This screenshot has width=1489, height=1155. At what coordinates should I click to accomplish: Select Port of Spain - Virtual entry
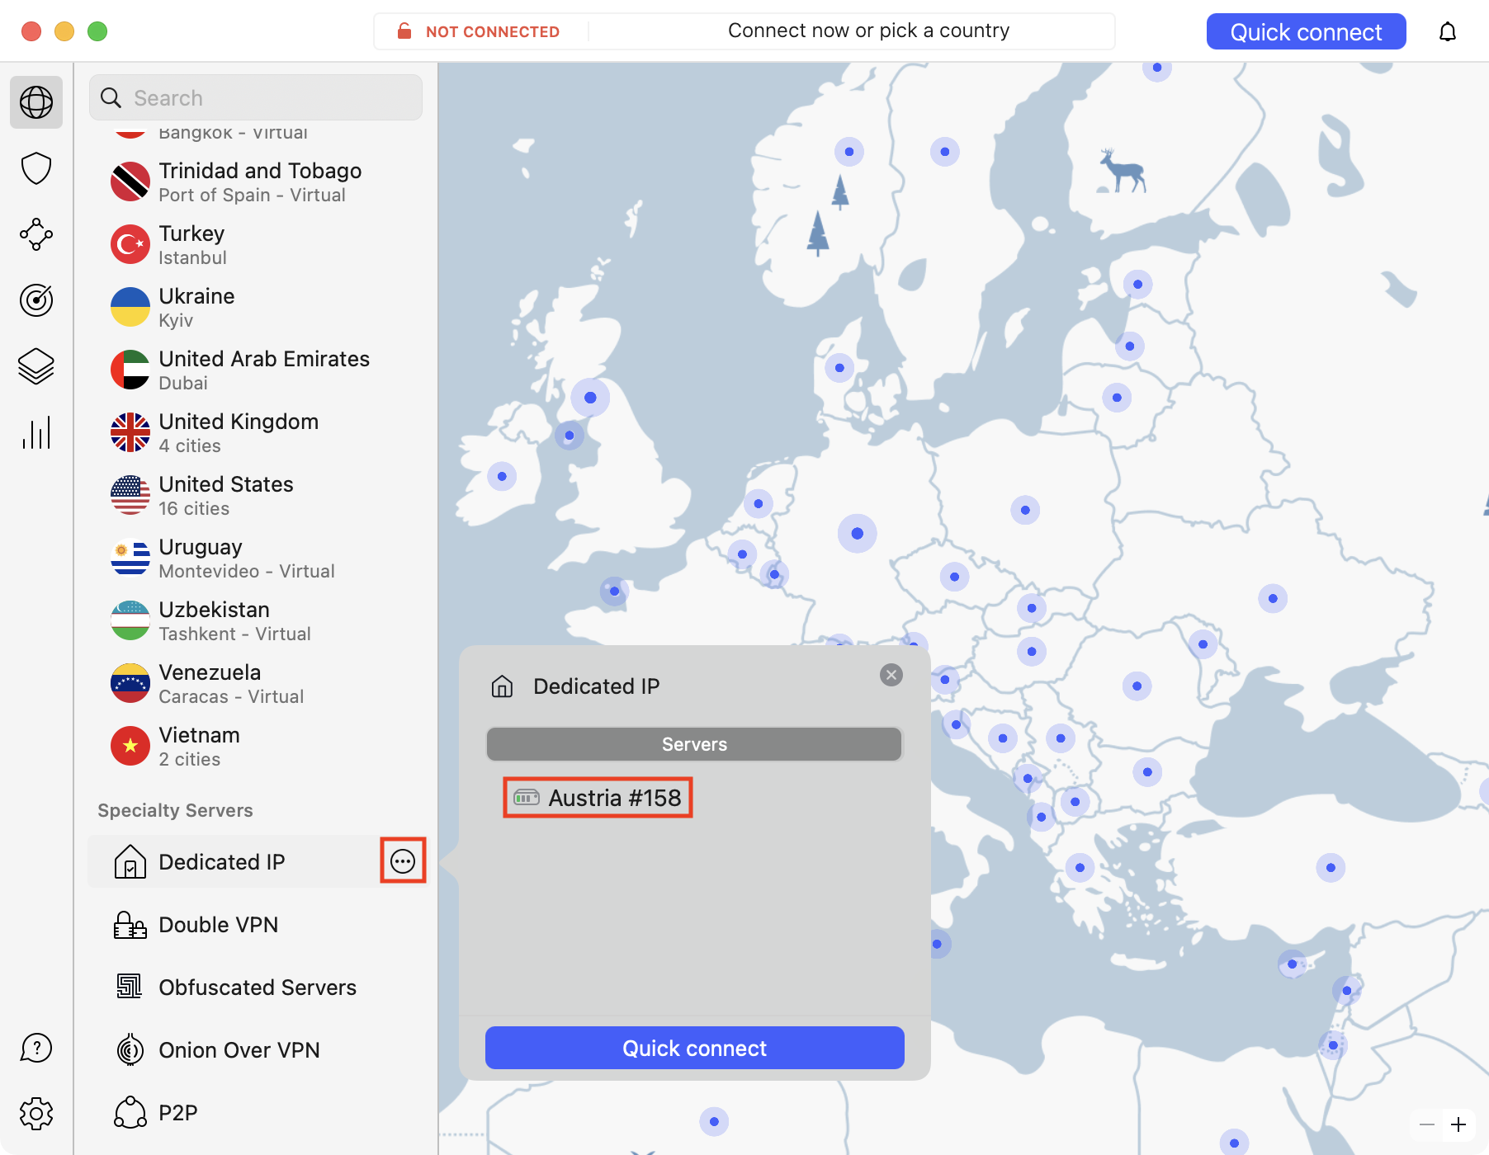253,195
